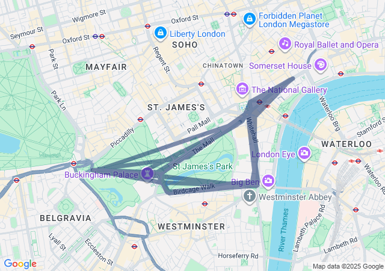Screen dimensions: 385x271
Task: Select the River Thames label
Action: 283,230
